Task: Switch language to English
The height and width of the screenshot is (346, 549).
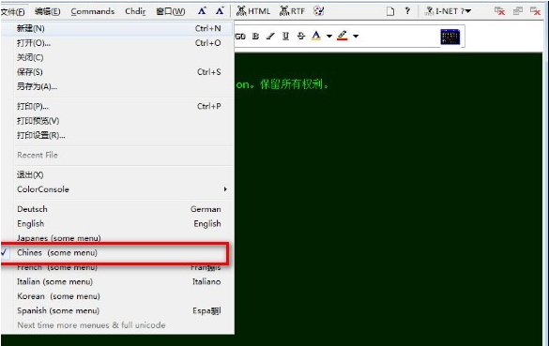Action: (117, 223)
